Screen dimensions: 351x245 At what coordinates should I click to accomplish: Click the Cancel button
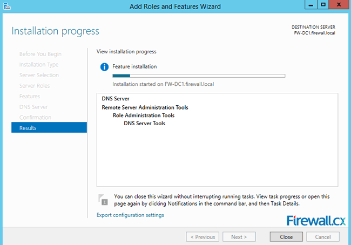tap(323, 237)
